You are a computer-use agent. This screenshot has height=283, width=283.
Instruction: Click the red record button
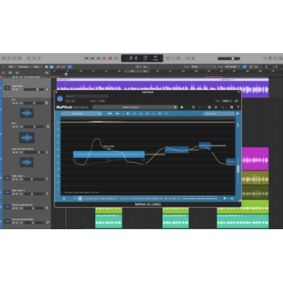[x=110, y=58]
